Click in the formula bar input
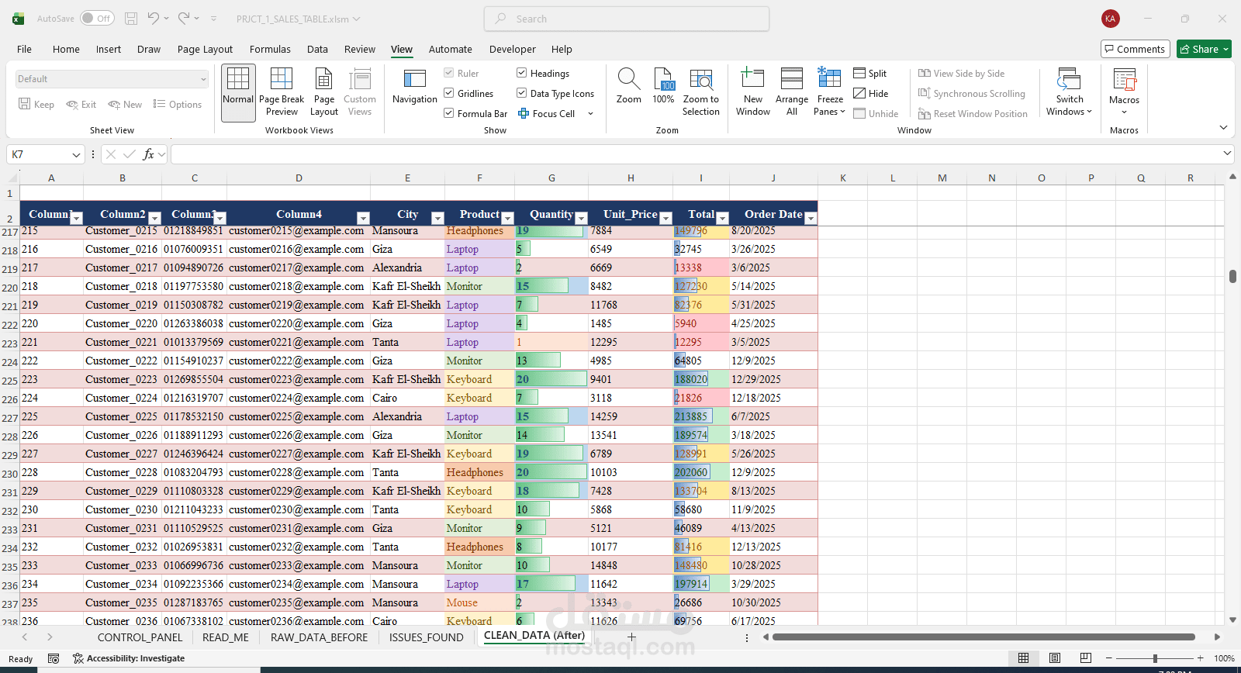The width and height of the screenshot is (1241, 673). click(x=696, y=154)
